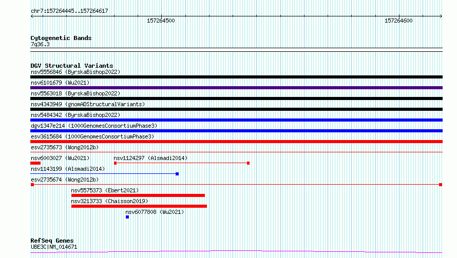Click the right arrow of the ruler

point(441,16)
